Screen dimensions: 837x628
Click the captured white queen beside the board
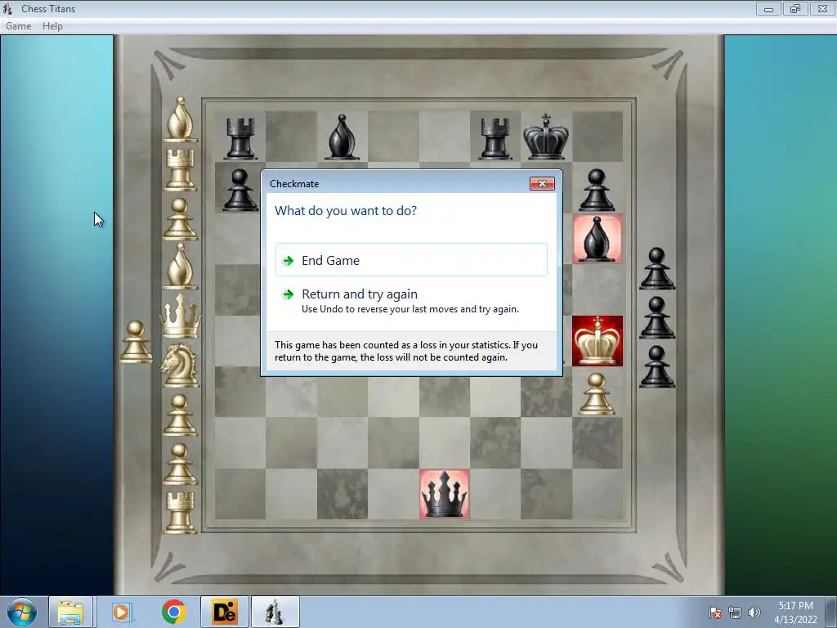(181, 316)
